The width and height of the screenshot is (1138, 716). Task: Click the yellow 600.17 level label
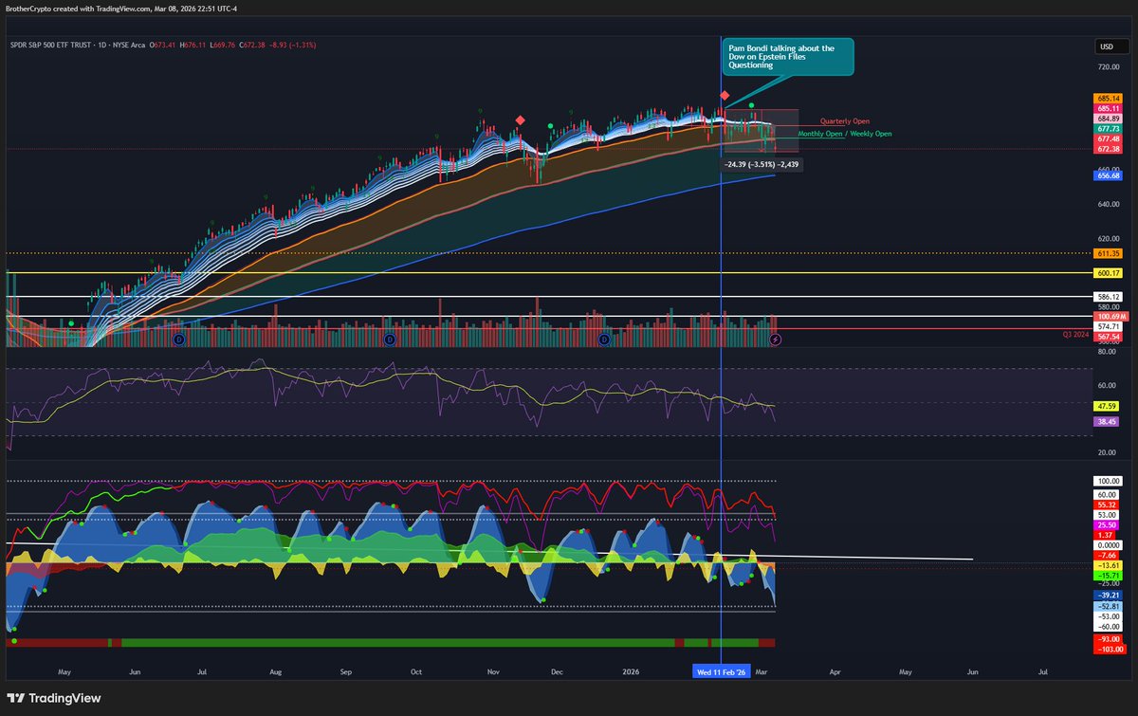click(1109, 273)
